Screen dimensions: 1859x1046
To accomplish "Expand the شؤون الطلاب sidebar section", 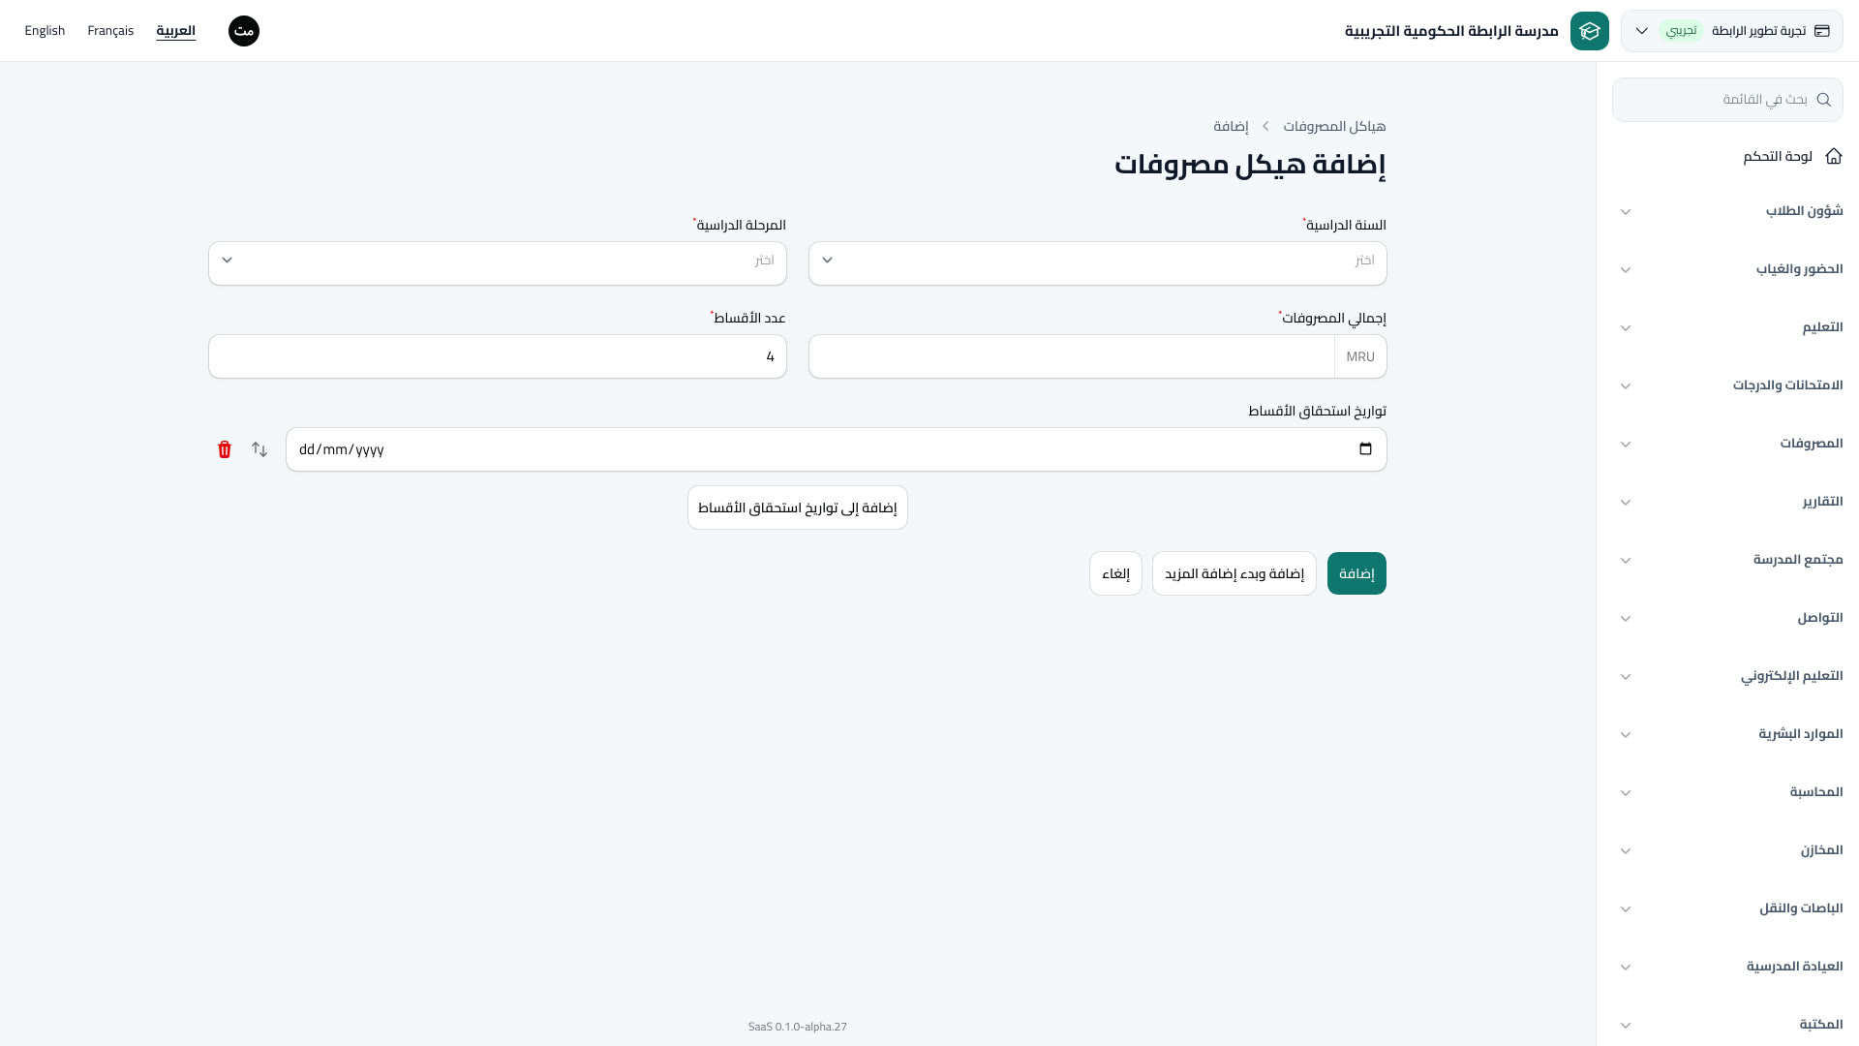I will coord(1727,211).
